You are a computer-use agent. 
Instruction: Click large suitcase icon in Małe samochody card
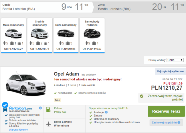[x=12, y=43]
